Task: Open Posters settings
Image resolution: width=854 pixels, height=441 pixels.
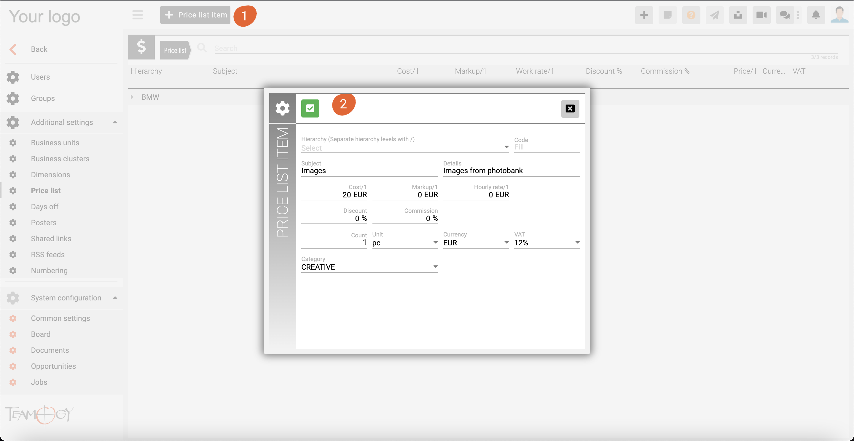Action: point(43,223)
